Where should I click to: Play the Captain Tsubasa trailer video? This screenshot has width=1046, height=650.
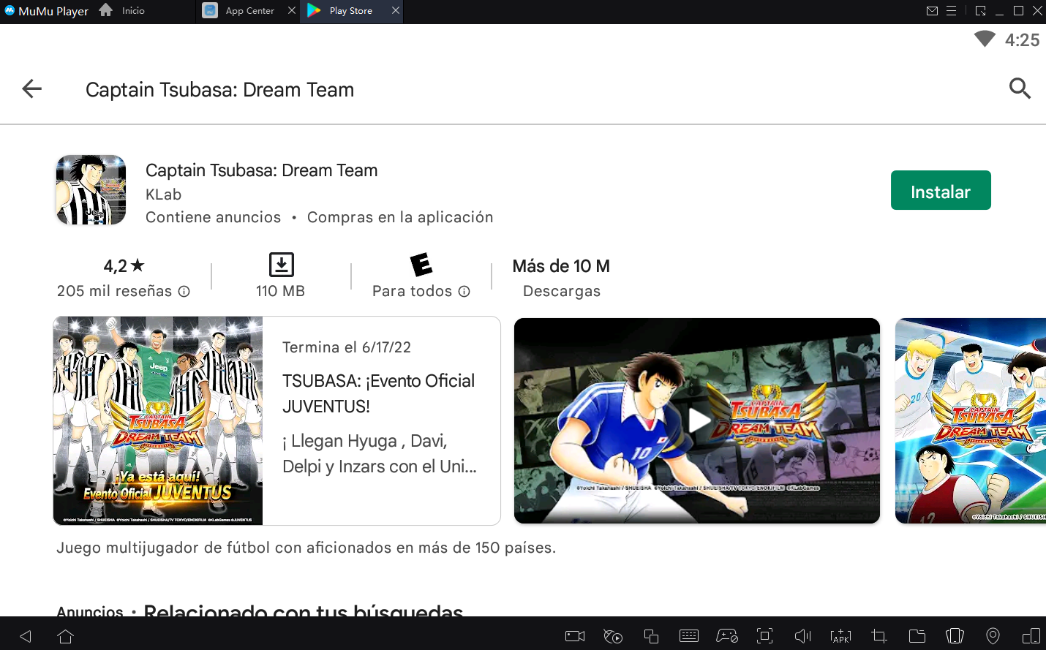[697, 420]
